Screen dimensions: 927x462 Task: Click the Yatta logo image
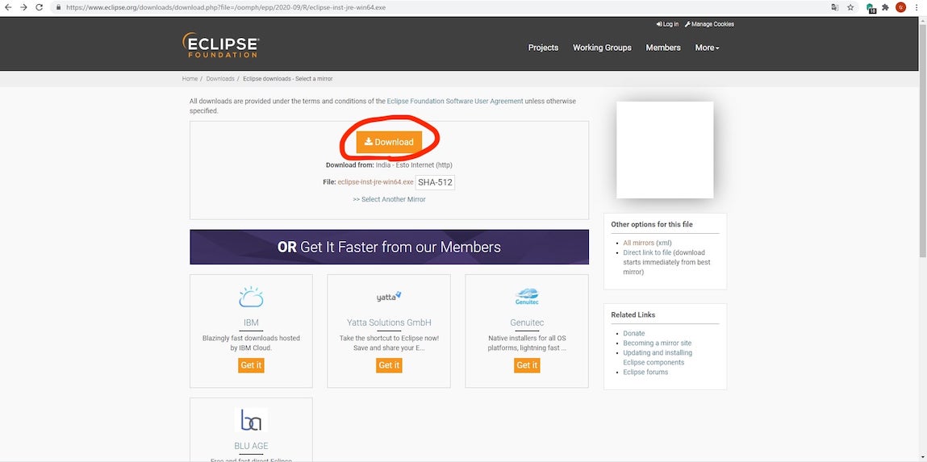(x=389, y=297)
